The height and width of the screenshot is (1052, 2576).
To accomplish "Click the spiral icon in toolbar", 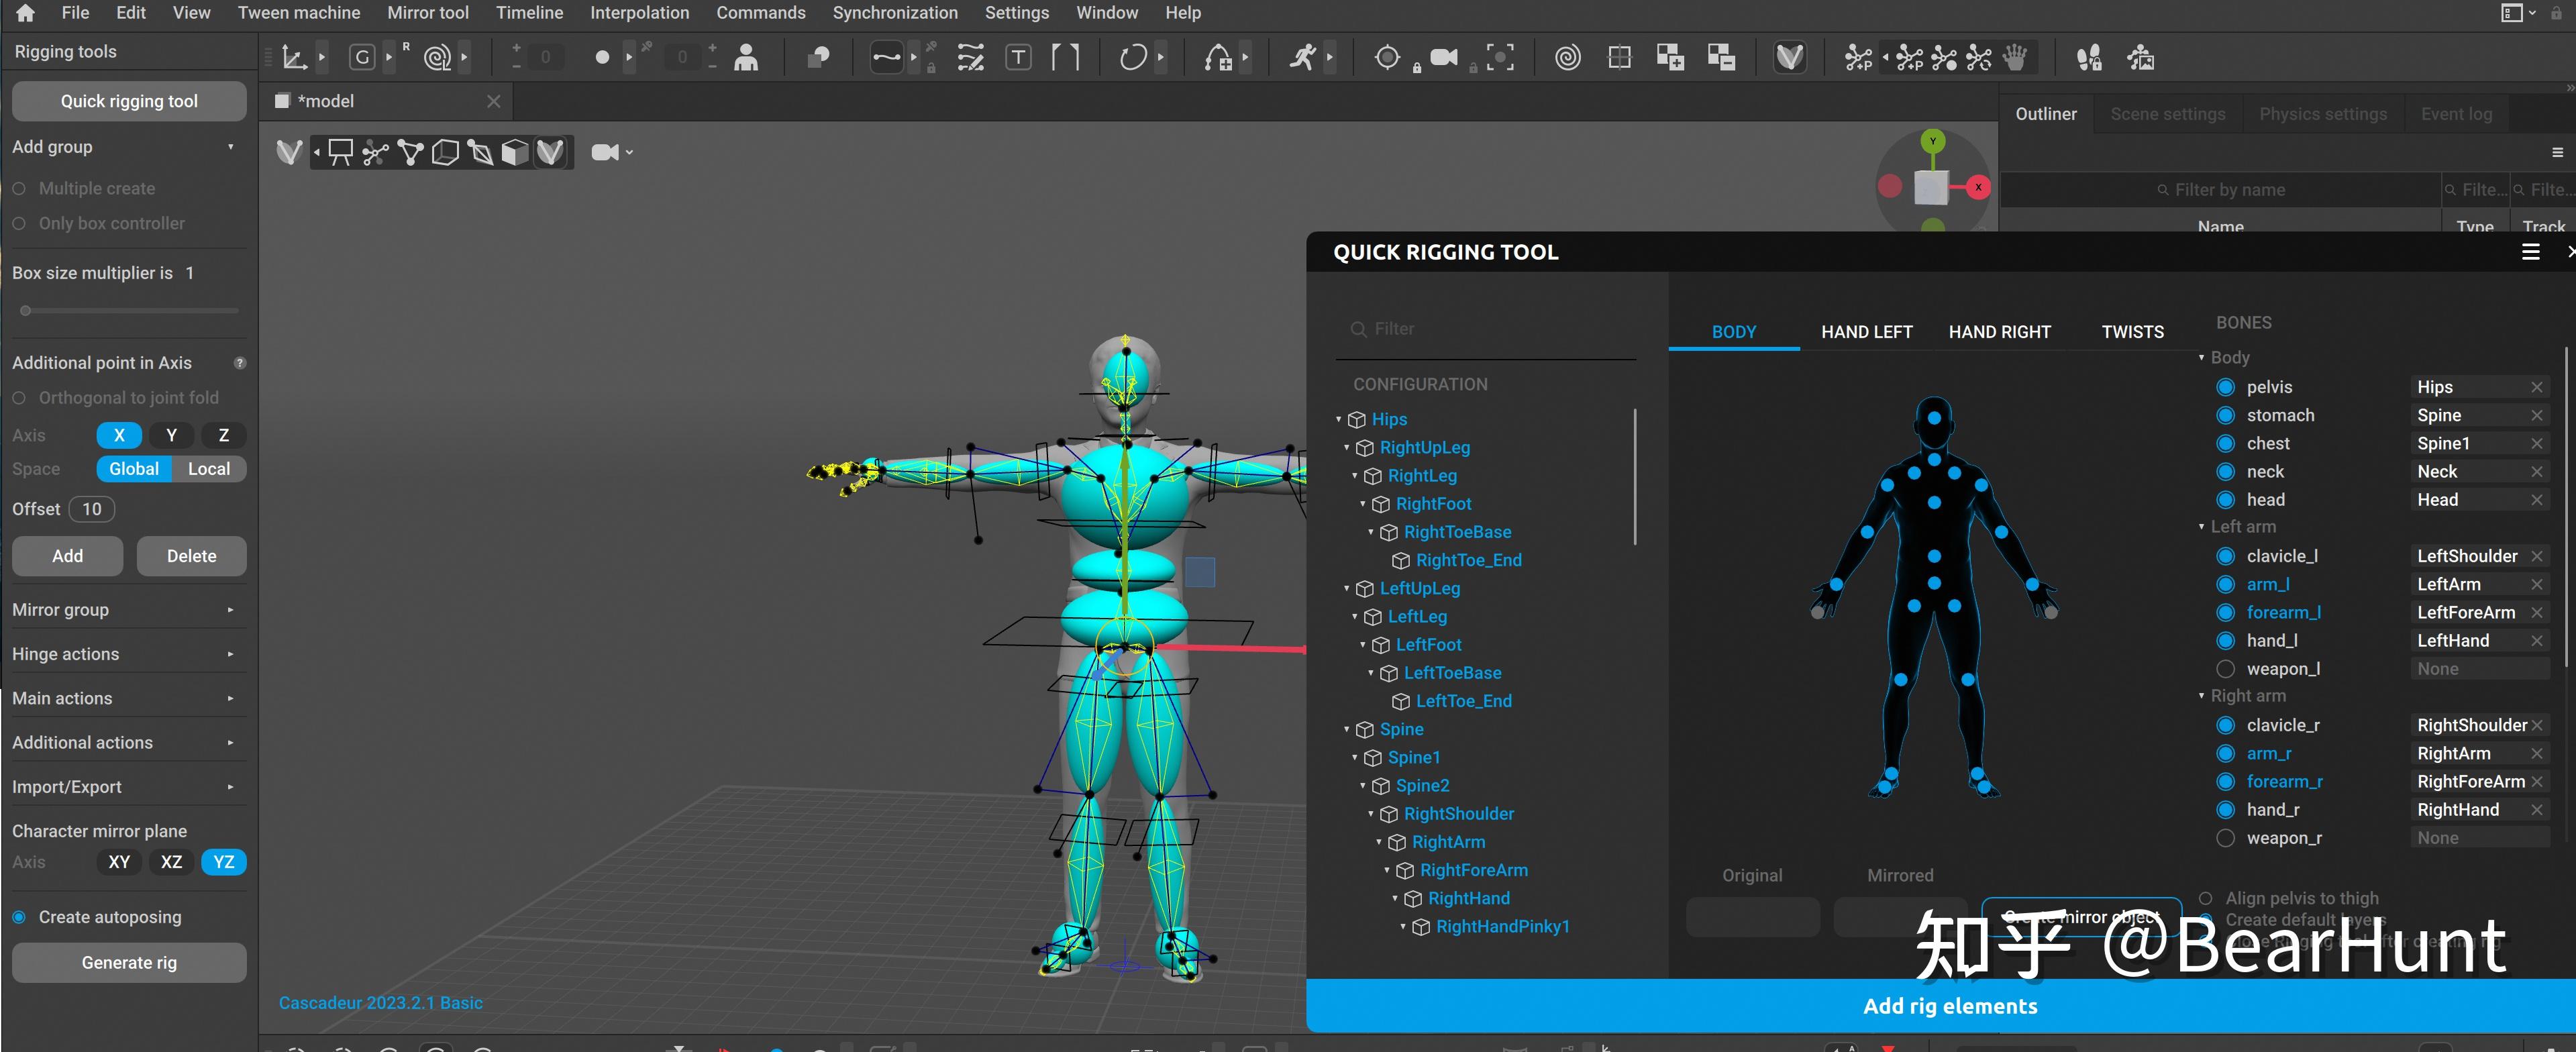I will point(1567,58).
